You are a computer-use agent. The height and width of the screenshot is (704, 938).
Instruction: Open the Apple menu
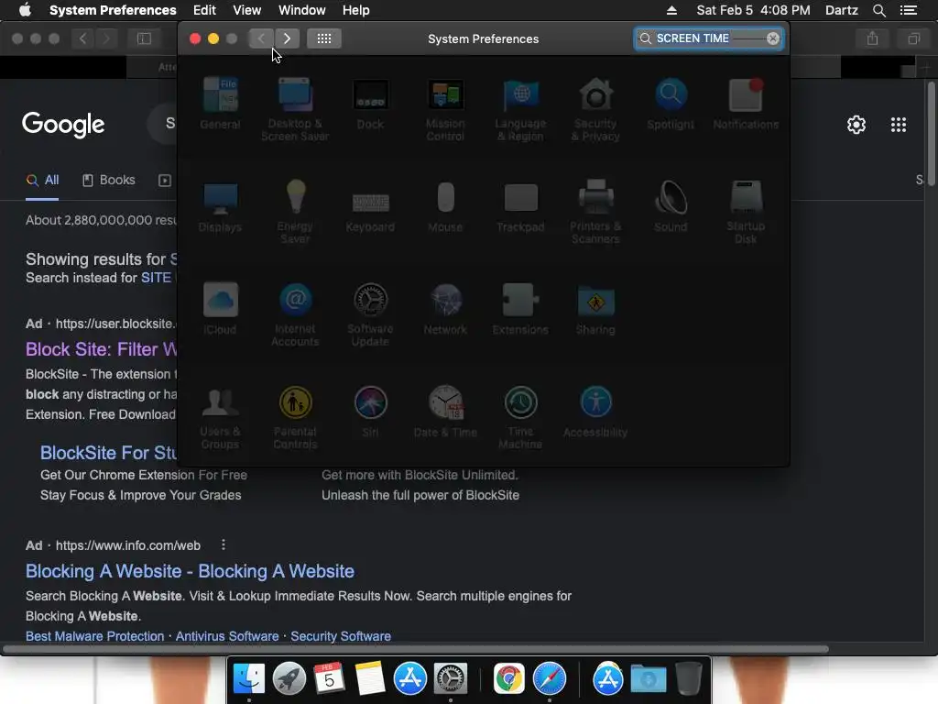click(25, 9)
